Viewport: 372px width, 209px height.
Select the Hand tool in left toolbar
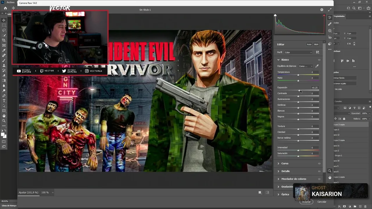tap(4, 116)
